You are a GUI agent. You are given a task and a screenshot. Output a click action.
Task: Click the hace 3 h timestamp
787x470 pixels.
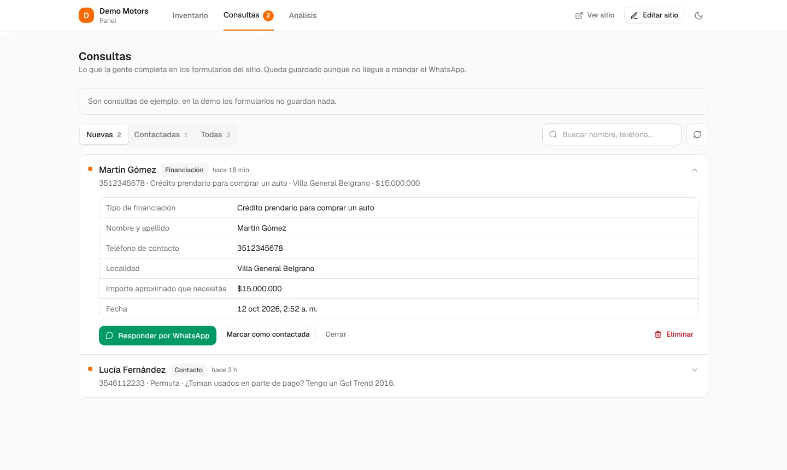pos(224,370)
